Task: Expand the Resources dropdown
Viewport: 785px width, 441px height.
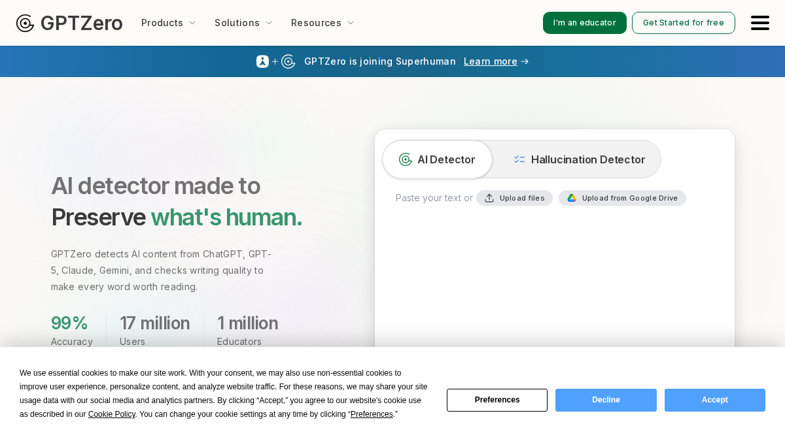Action: coord(323,23)
